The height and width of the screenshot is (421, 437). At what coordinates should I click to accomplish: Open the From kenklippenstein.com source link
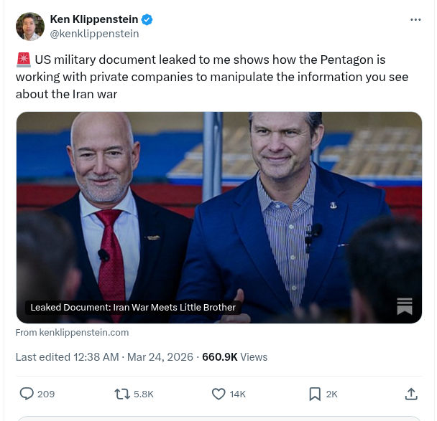(x=72, y=333)
